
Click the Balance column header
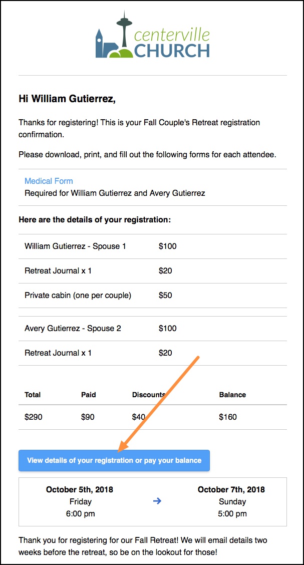coord(232,395)
